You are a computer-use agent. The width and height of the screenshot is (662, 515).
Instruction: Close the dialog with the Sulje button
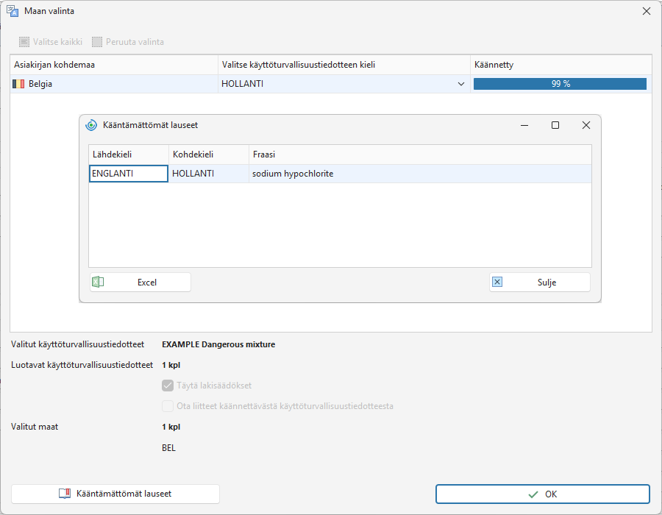click(x=540, y=282)
